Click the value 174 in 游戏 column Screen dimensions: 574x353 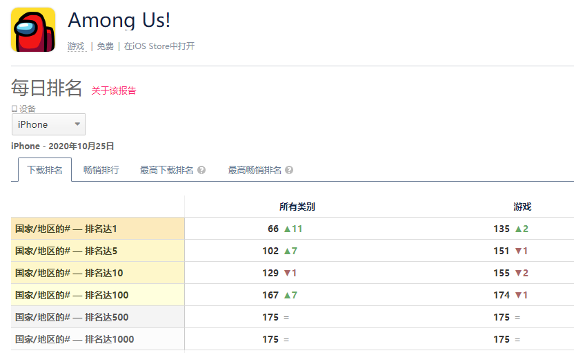502,295
